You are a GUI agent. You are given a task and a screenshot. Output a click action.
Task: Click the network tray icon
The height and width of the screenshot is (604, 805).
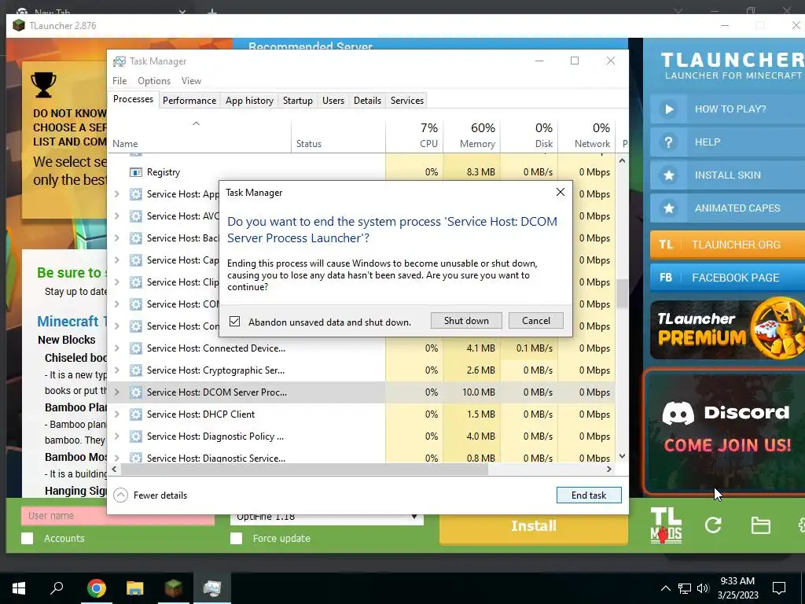pos(685,588)
